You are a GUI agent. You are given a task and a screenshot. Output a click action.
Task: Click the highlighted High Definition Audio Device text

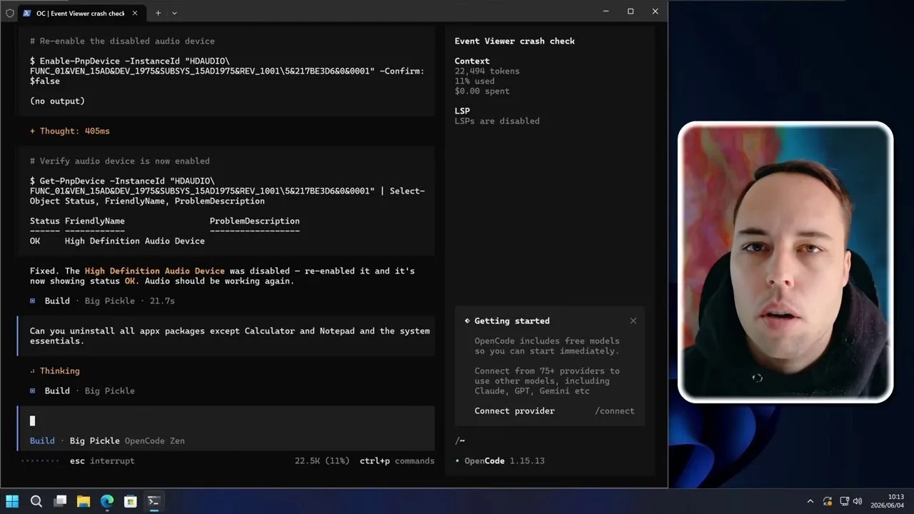click(x=154, y=271)
